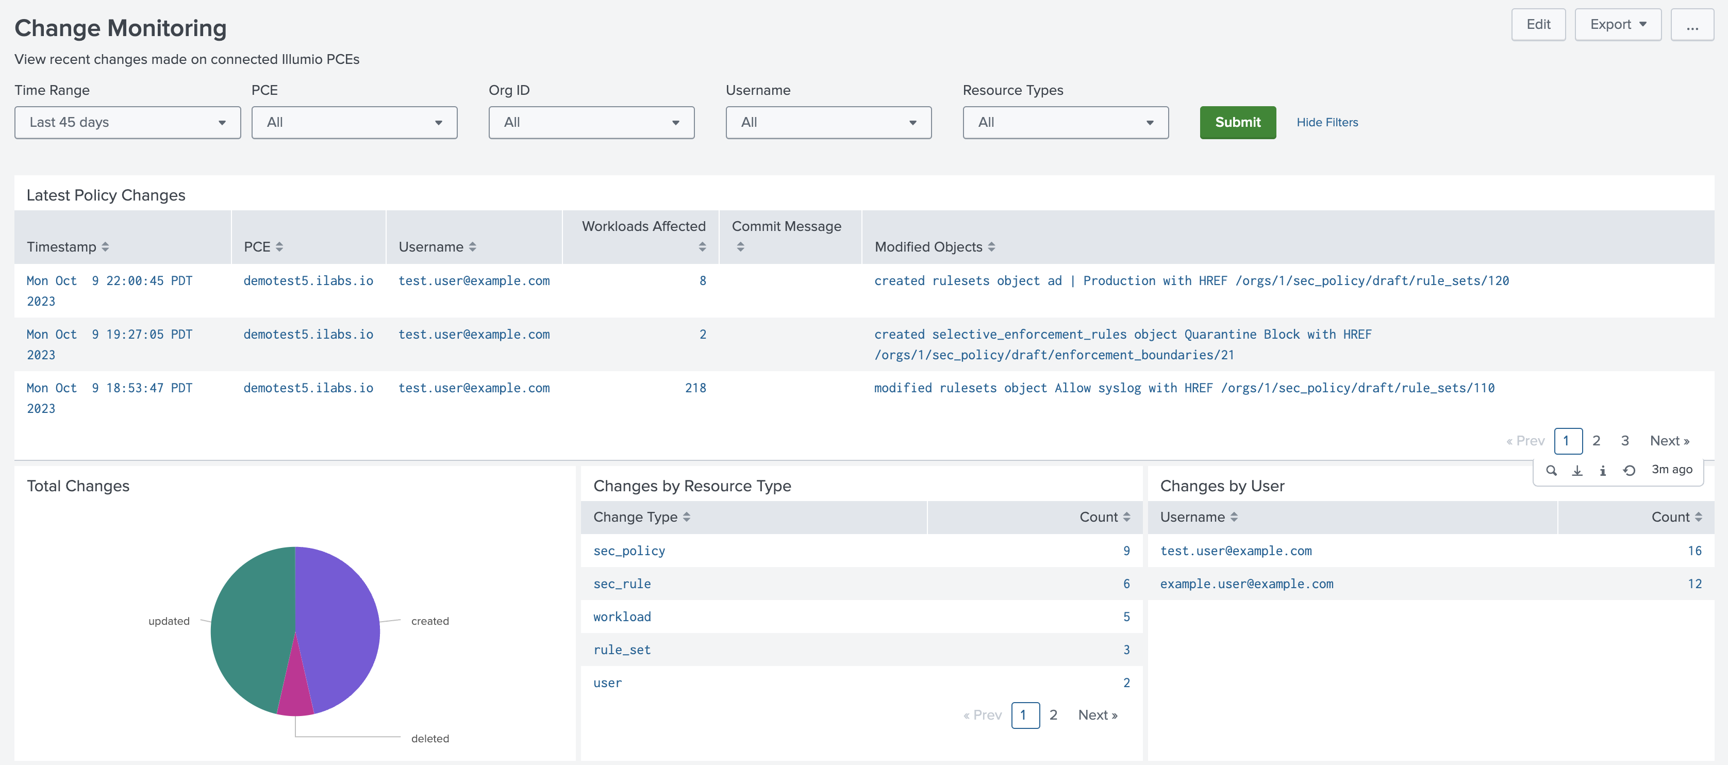Select page 1 in Latest Policy Changes
1728x765 pixels.
click(1568, 441)
